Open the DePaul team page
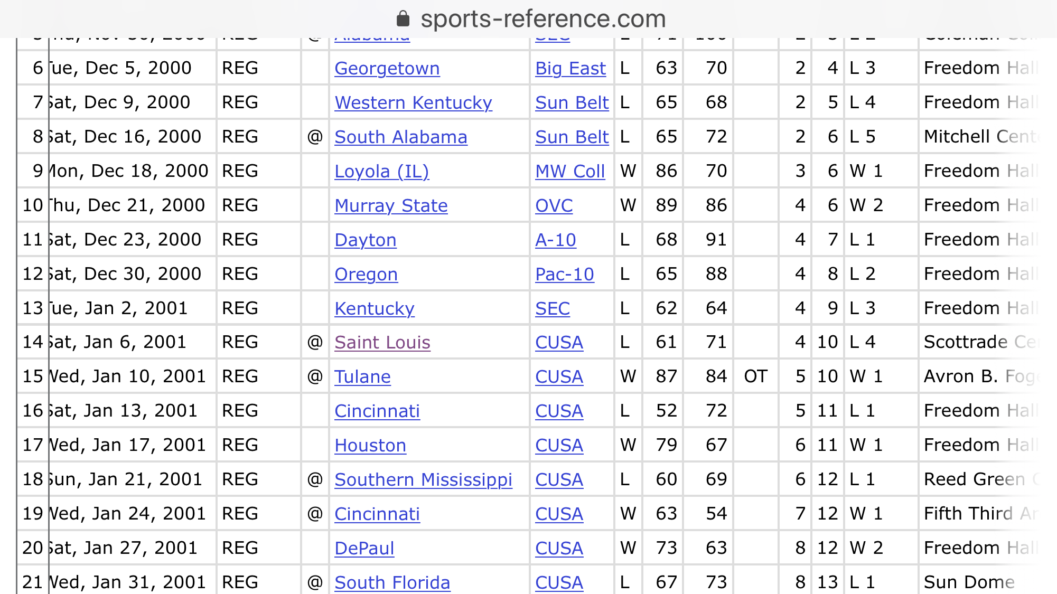The image size is (1057, 594). [x=364, y=548]
